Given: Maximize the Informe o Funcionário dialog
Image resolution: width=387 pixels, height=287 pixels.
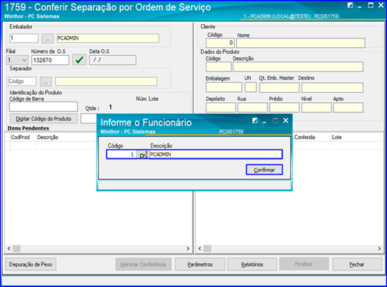Looking at the screenshot, I should click(275, 120).
